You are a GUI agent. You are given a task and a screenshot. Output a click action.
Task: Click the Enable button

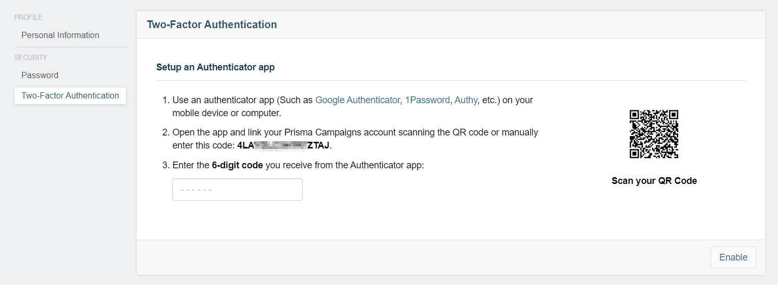[733, 257]
